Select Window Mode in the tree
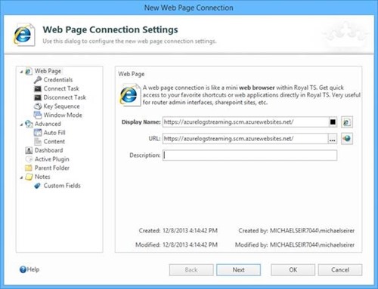Image resolution: width=378 pixels, height=289 pixels. coord(63,115)
